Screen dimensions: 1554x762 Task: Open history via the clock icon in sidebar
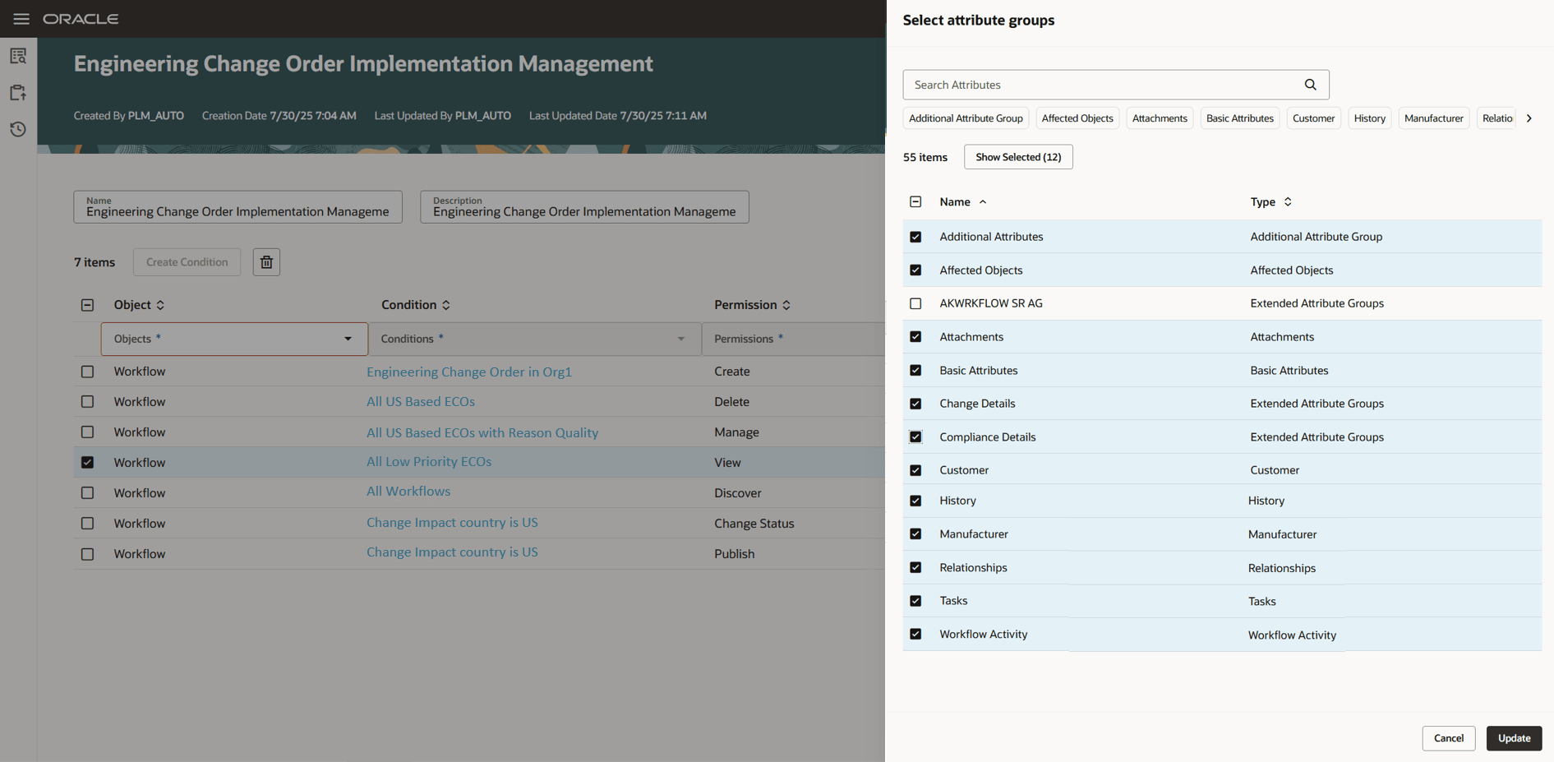point(17,129)
